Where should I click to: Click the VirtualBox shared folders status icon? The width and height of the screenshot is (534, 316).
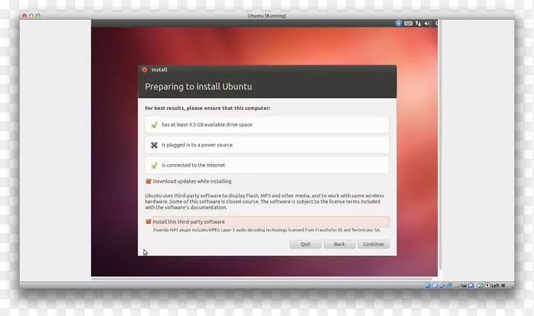[457, 285]
